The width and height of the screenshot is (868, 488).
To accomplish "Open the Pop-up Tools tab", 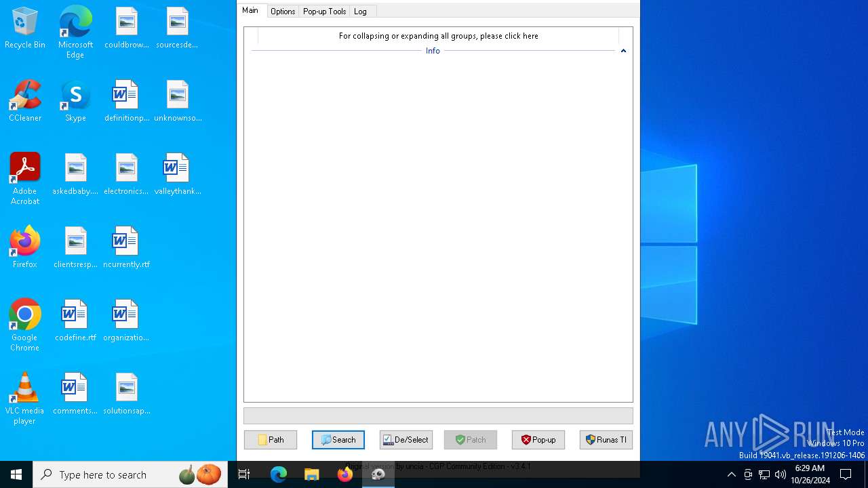I will 324,12.
